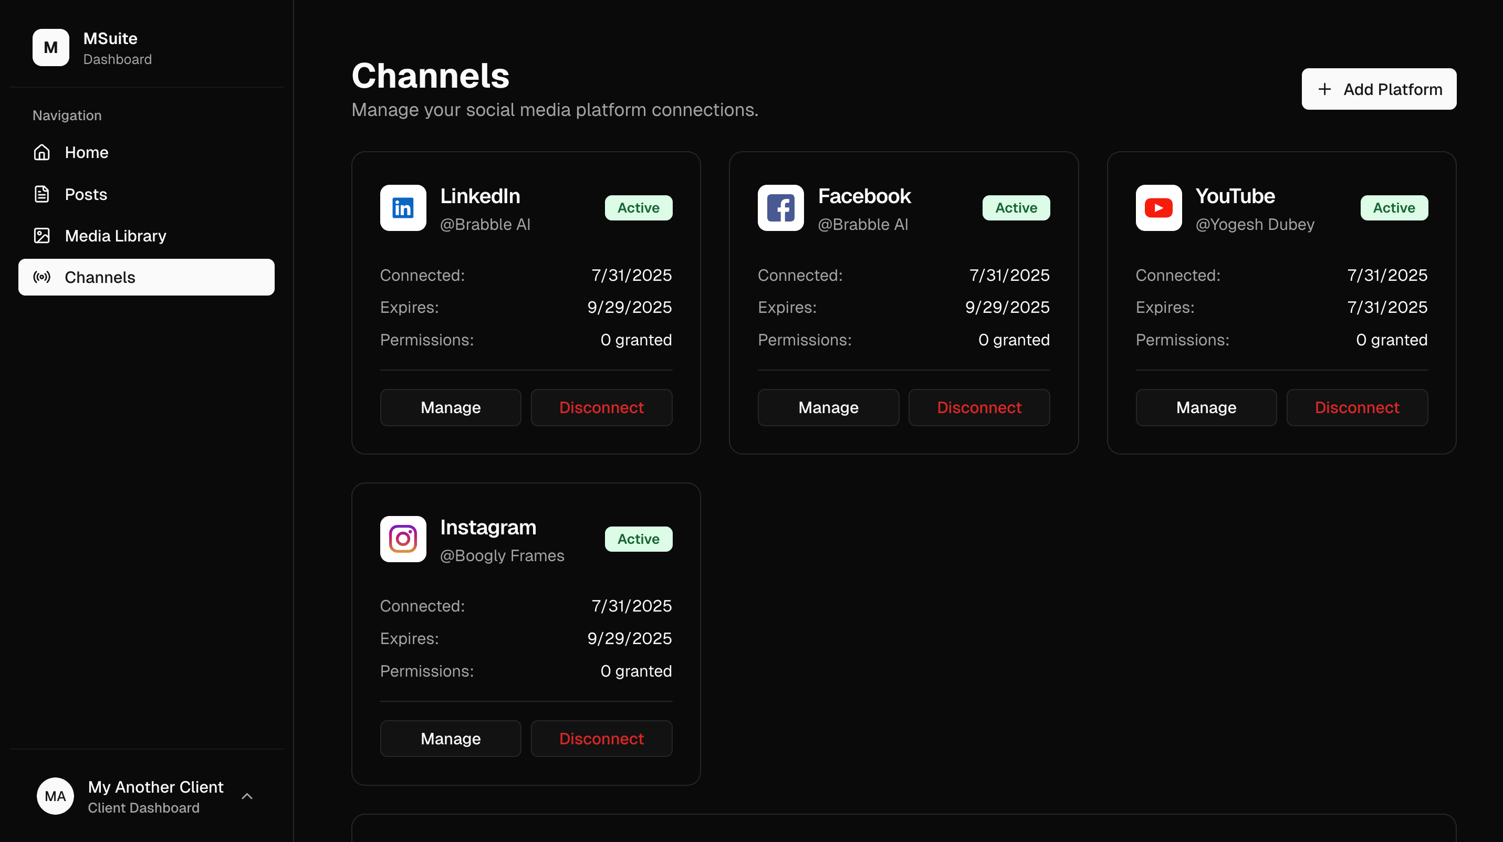Open the Media Library image icon
The height and width of the screenshot is (842, 1503).
41,236
